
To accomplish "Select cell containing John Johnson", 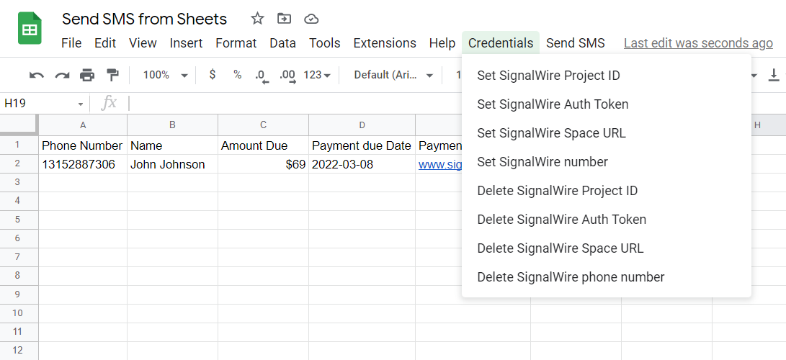I will point(167,164).
